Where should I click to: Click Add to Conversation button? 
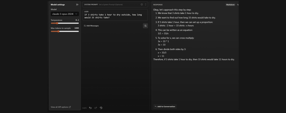(165, 106)
